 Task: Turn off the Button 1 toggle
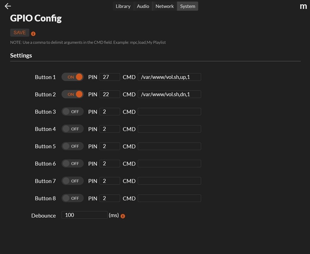tap(73, 77)
